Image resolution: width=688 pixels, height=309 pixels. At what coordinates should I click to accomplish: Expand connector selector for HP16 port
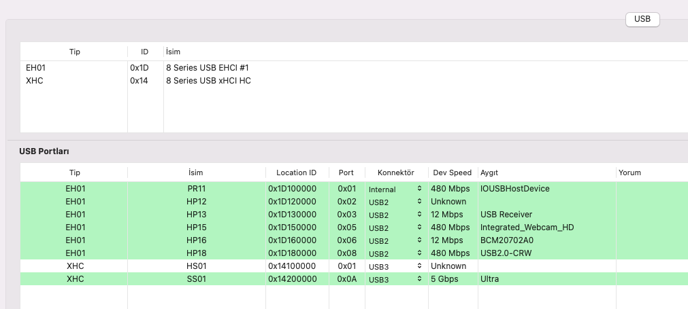[x=396, y=240]
